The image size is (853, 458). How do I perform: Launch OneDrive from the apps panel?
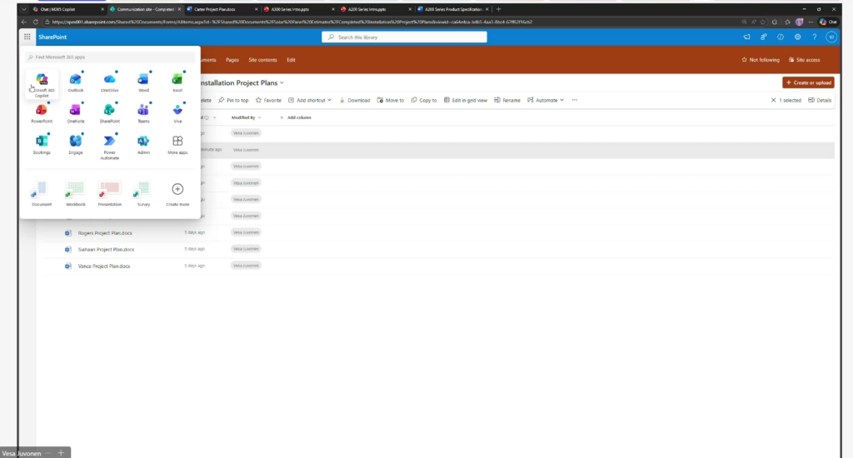[109, 80]
